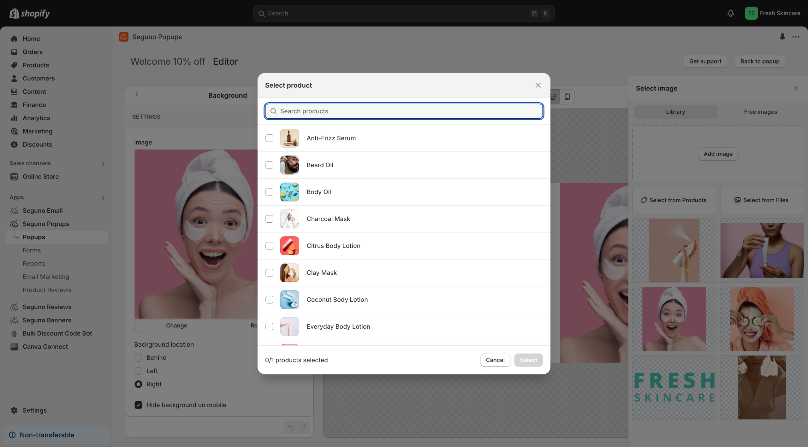Image resolution: width=808 pixels, height=447 pixels.
Task: Open Seguno Reviews app
Action: 47,307
